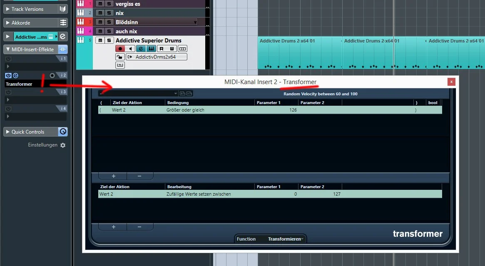This screenshot has width=485, height=266.
Task: Open the Track Versions panel icon
Action: point(63,9)
